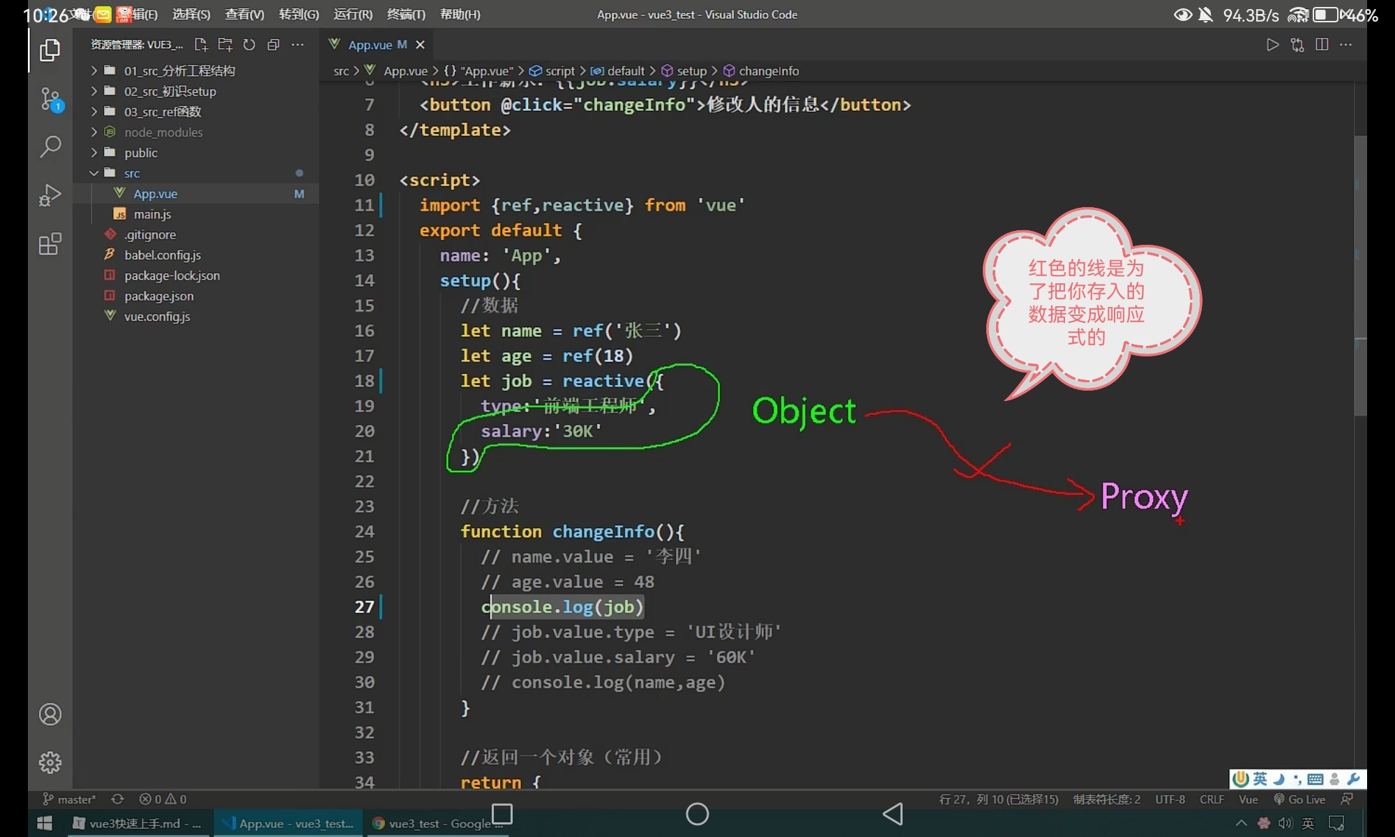Screen dimensions: 1395x837
Task: Switch input method via 英 tray indicator
Action: pos(1308,824)
